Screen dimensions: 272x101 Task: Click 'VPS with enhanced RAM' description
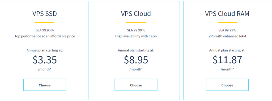point(227,36)
